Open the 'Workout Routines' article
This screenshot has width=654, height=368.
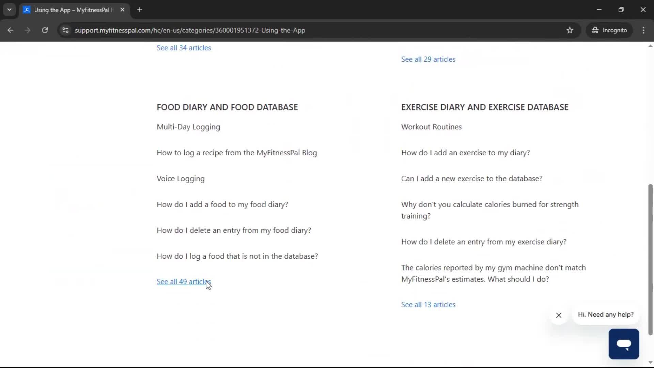431,127
